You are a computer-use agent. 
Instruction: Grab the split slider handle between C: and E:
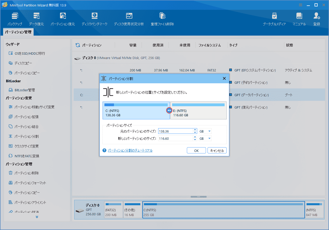[x=169, y=110]
